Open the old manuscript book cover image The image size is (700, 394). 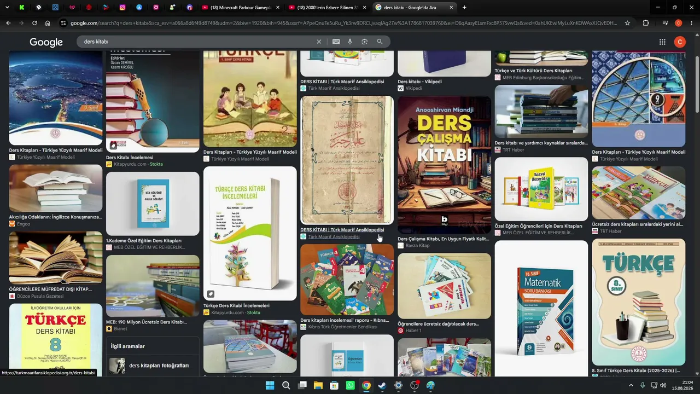347,160
